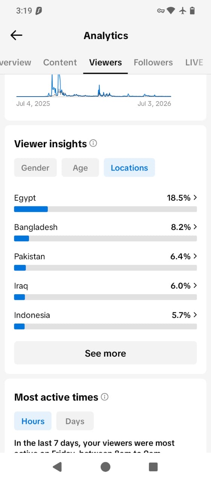Tap Android recent apps square
The width and height of the screenshot is (211, 481).
tap(153, 467)
